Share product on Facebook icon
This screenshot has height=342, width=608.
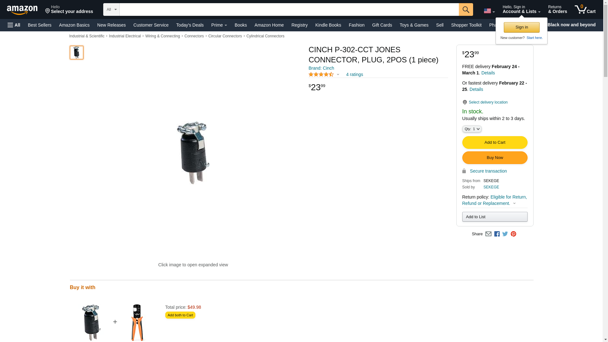tap(497, 234)
